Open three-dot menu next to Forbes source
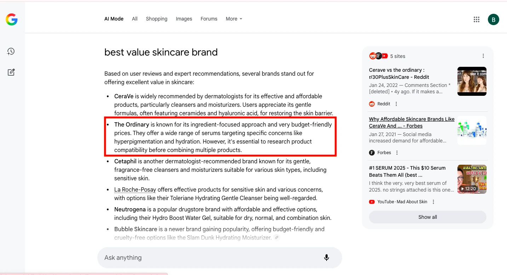 click(x=397, y=153)
